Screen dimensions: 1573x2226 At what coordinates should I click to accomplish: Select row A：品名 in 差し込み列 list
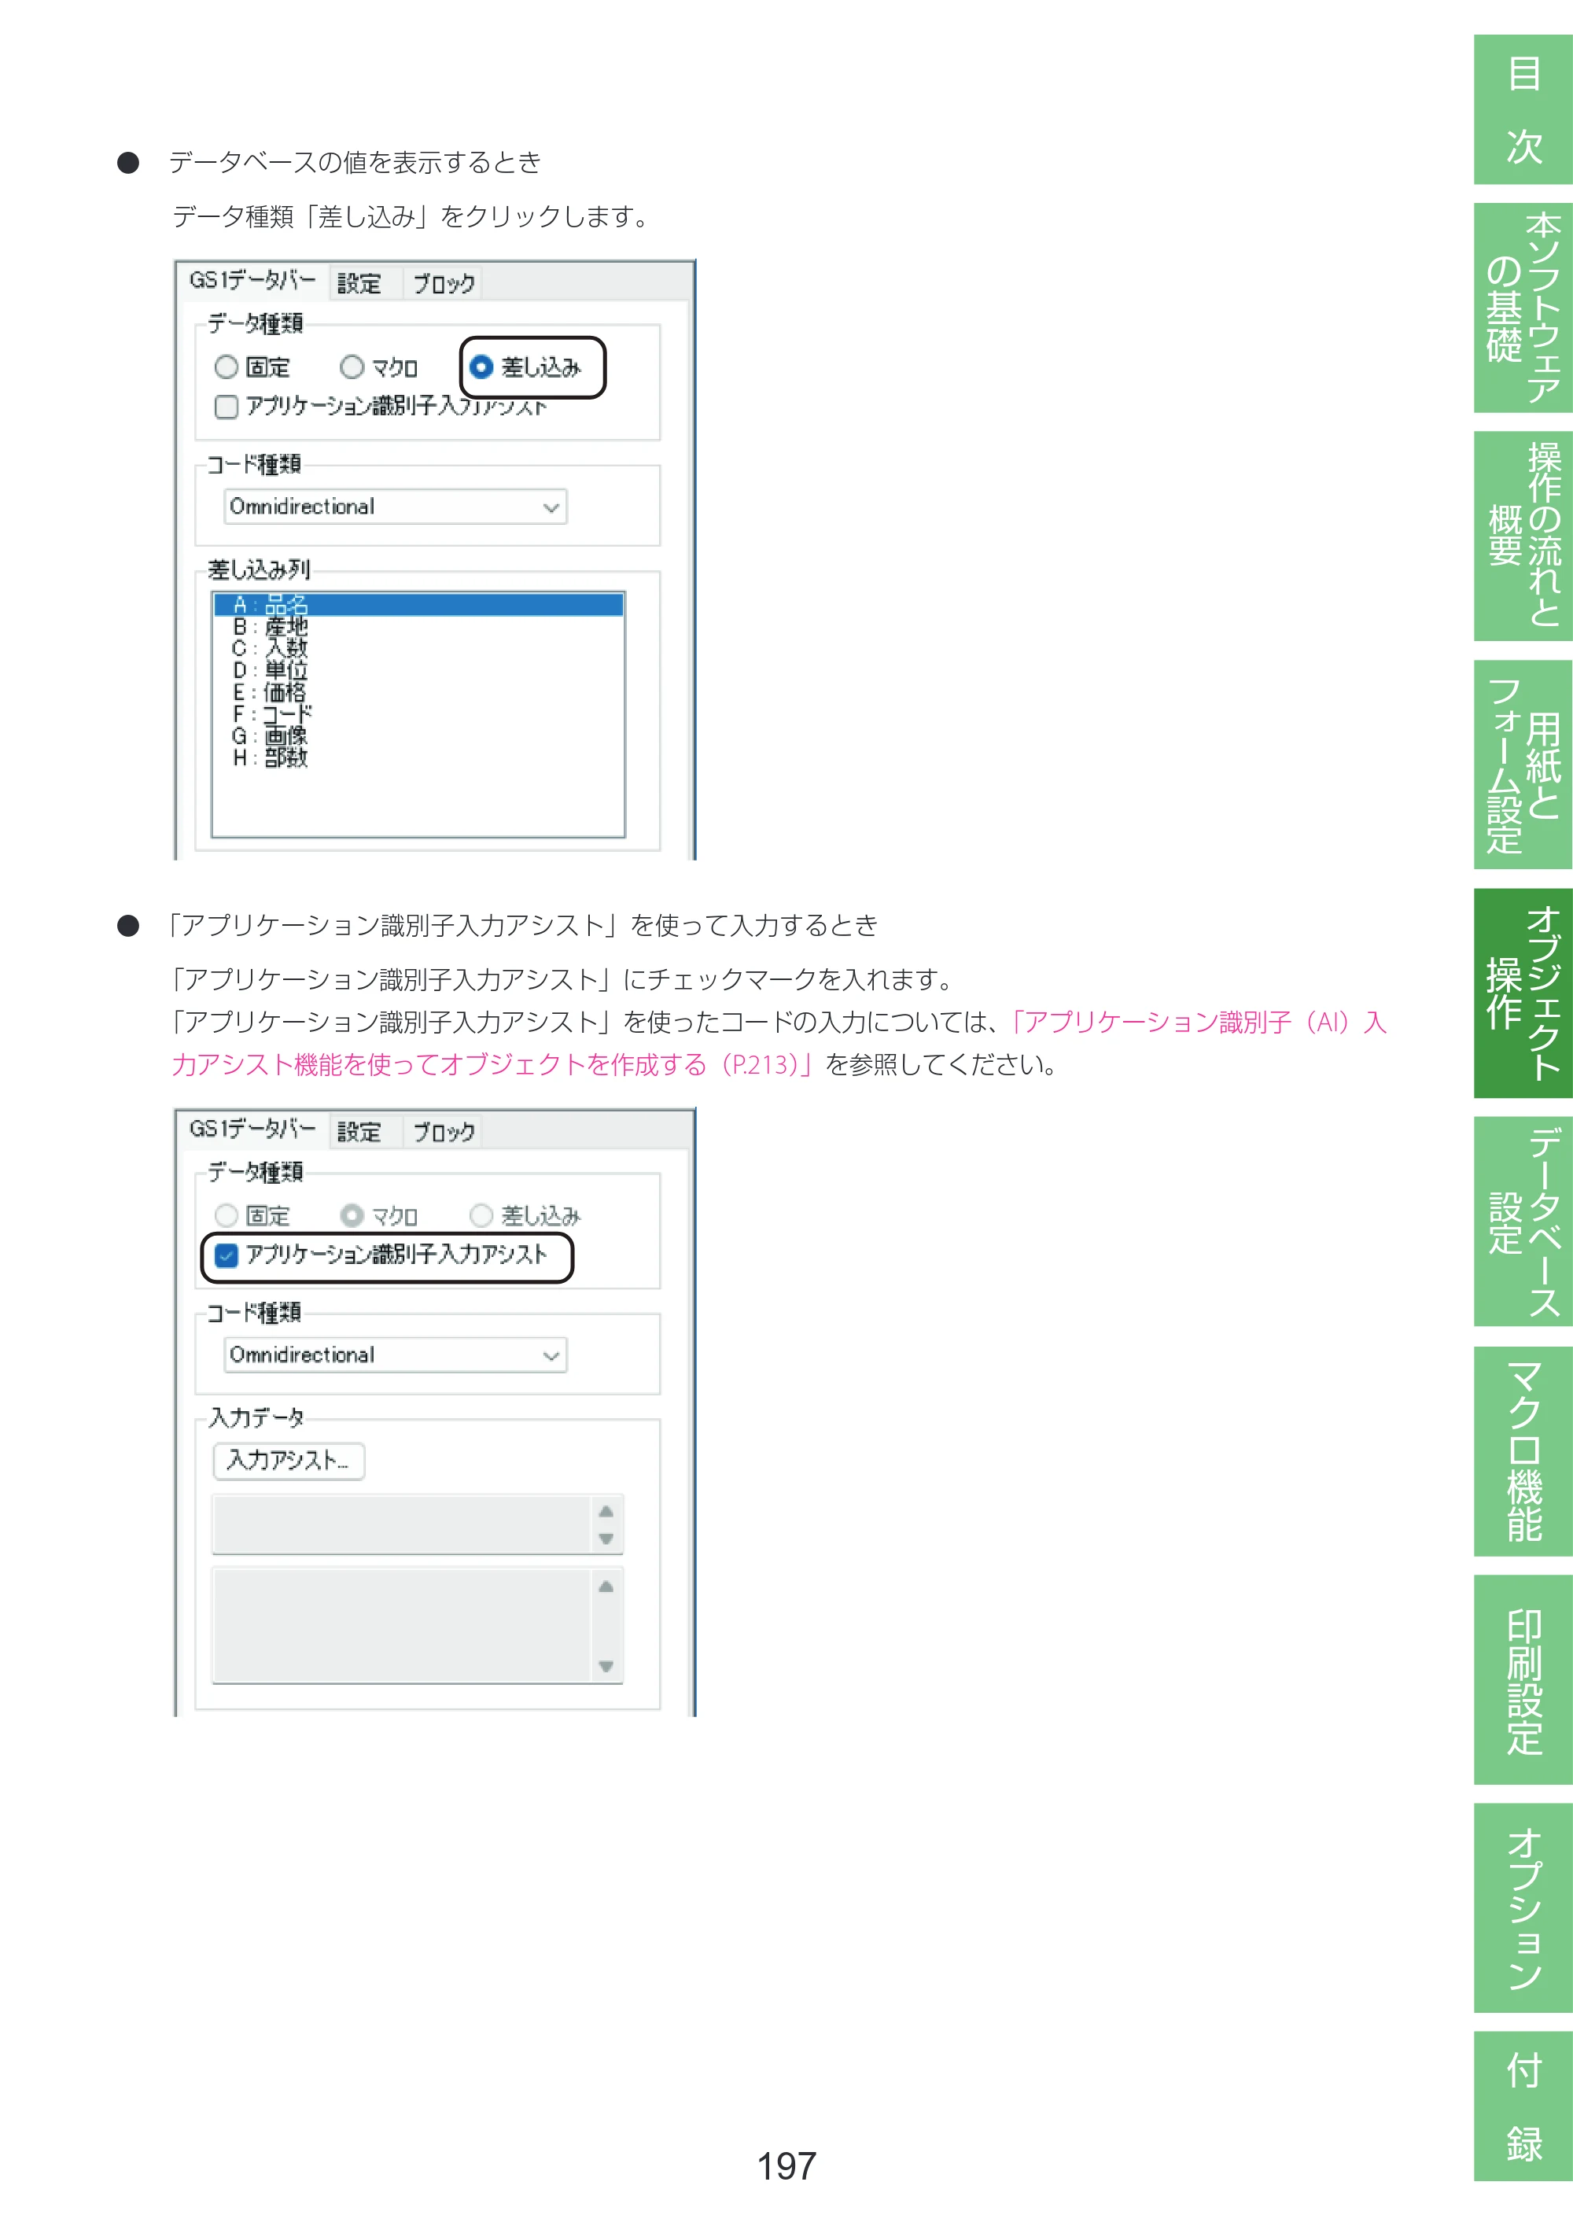coord(418,605)
